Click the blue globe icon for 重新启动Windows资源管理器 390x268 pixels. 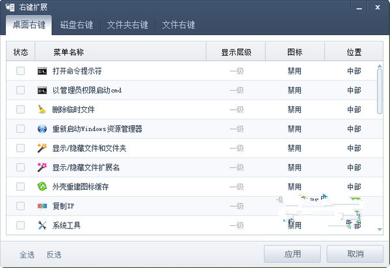pos(42,129)
